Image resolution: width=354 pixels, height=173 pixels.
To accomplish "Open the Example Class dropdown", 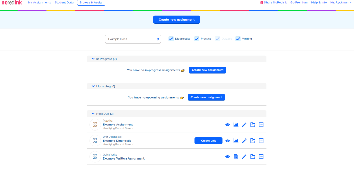I will coord(133,39).
